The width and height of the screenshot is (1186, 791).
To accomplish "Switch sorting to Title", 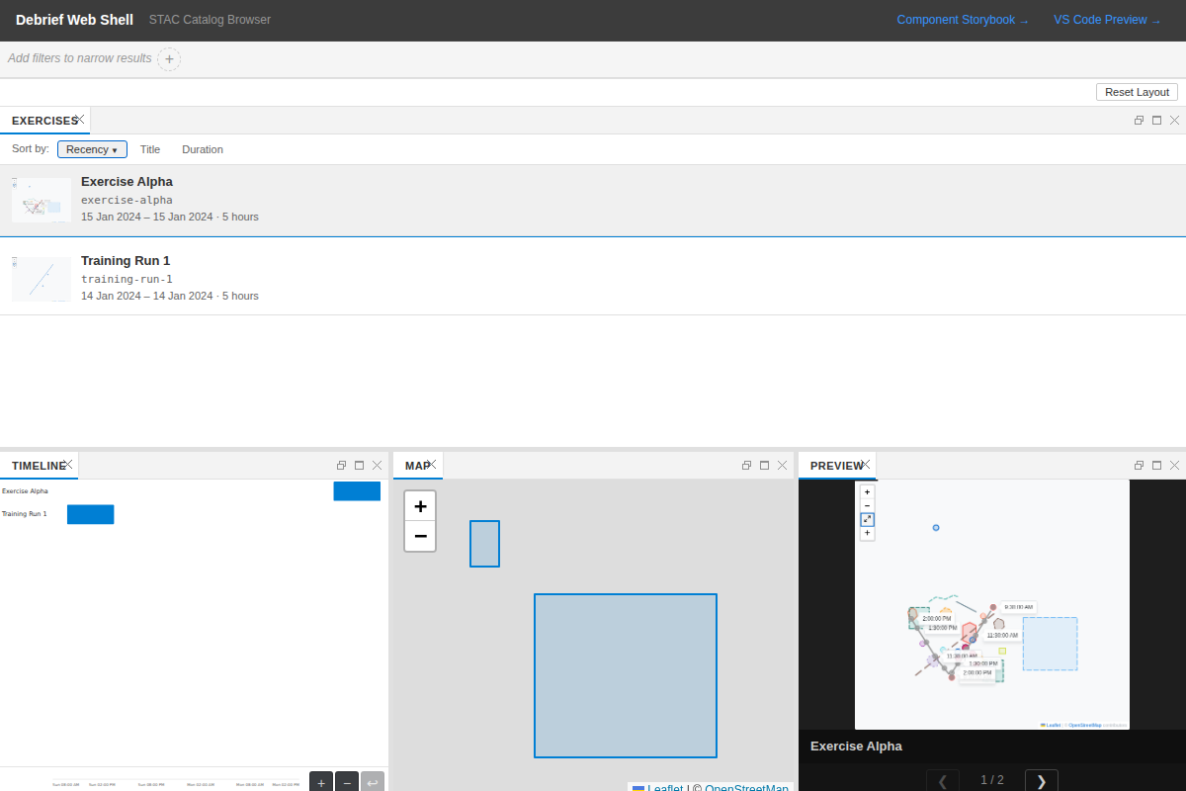I will pyautogui.click(x=150, y=149).
